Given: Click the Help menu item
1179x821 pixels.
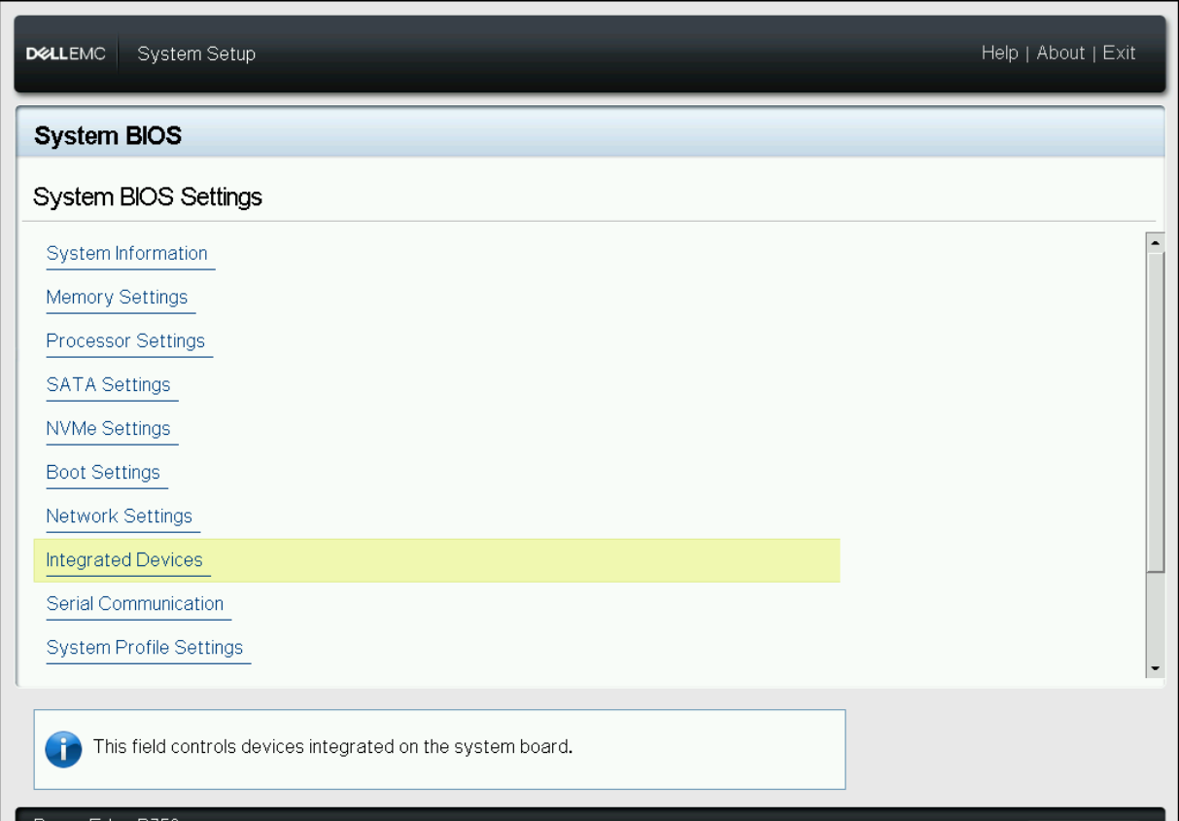Looking at the screenshot, I should [x=999, y=53].
